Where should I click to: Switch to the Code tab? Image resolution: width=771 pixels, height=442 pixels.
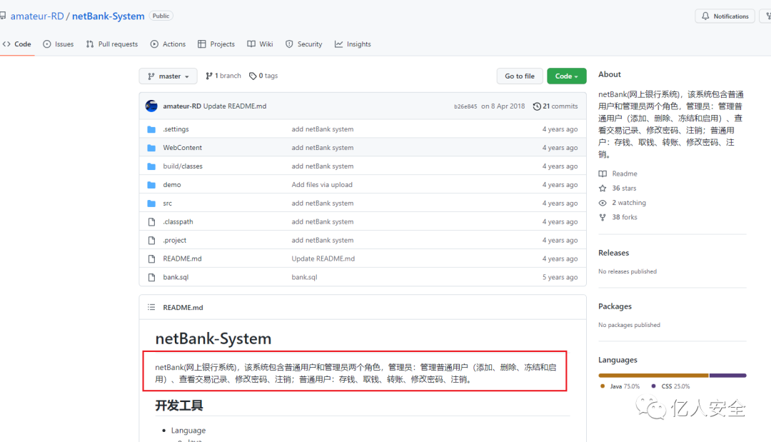17,44
